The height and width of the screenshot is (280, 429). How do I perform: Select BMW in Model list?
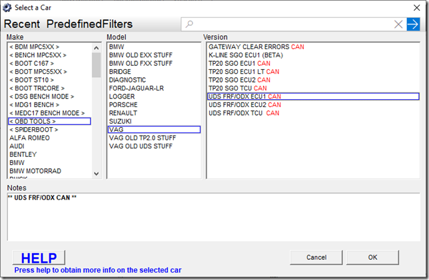154,47
